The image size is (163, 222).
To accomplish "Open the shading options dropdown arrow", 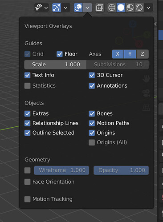I will tap(148, 8).
